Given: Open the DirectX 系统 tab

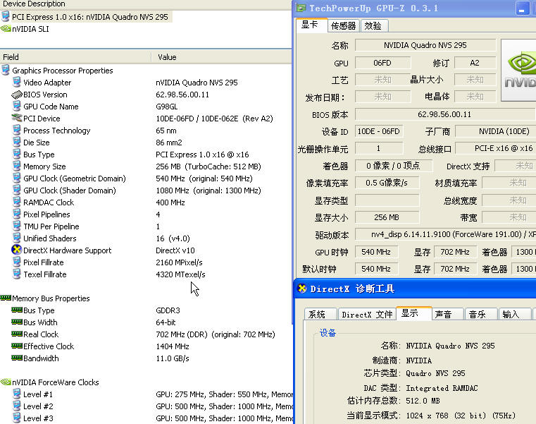Looking at the screenshot, I should coord(320,315).
